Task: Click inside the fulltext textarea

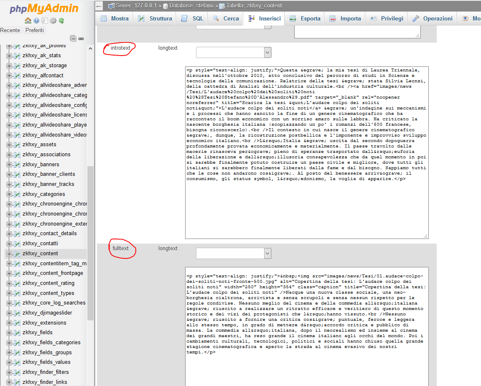Action: 307,327
